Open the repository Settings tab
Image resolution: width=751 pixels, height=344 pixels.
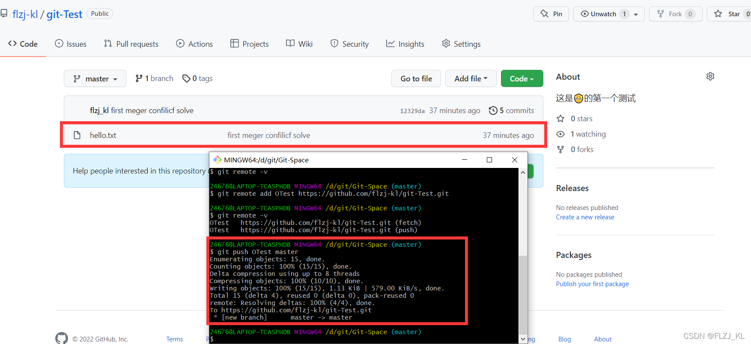click(x=461, y=44)
